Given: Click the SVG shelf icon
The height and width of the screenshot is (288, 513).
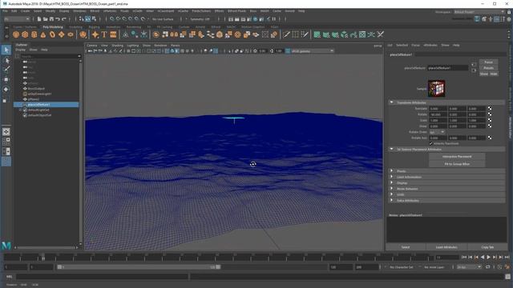Looking at the screenshot, I should point(113,34).
